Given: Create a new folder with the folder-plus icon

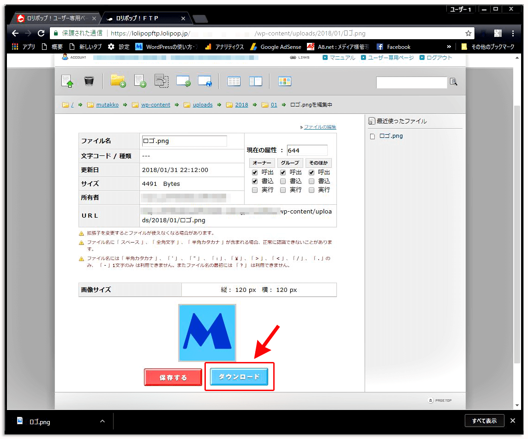Looking at the screenshot, I should point(118,81).
